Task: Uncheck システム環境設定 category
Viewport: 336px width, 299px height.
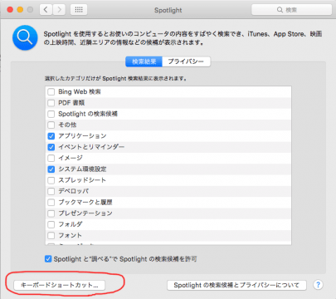Action: [51, 169]
